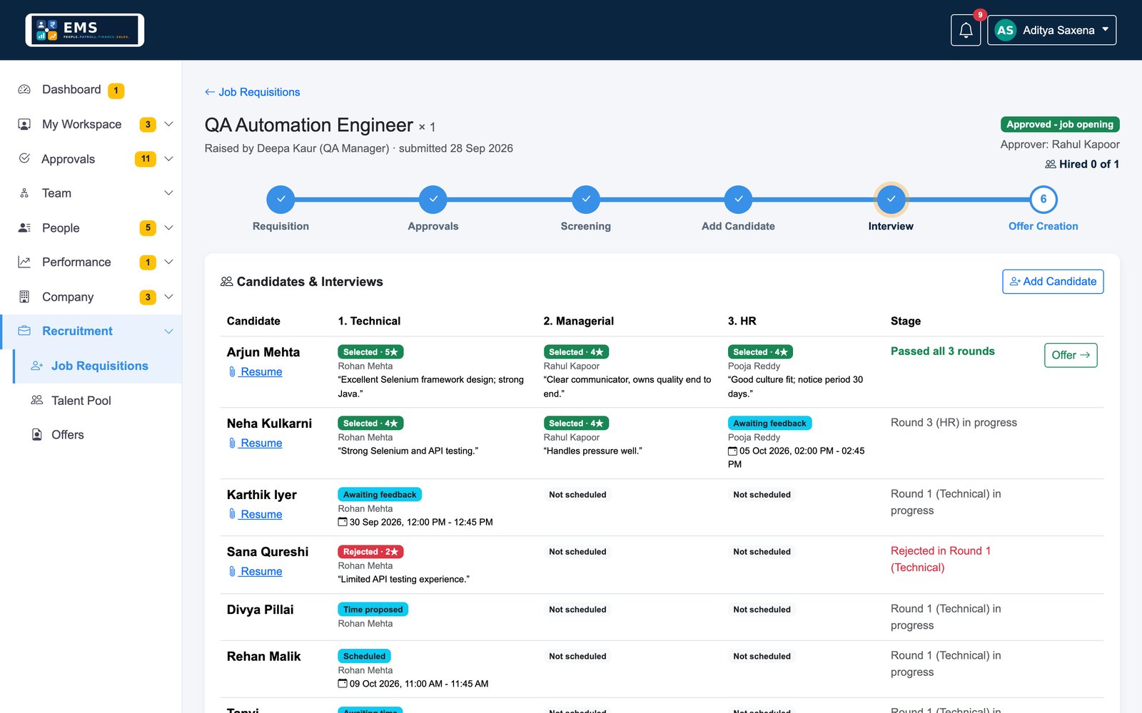Click the Approved - job opening badge
1142x713 pixels.
coord(1060,124)
